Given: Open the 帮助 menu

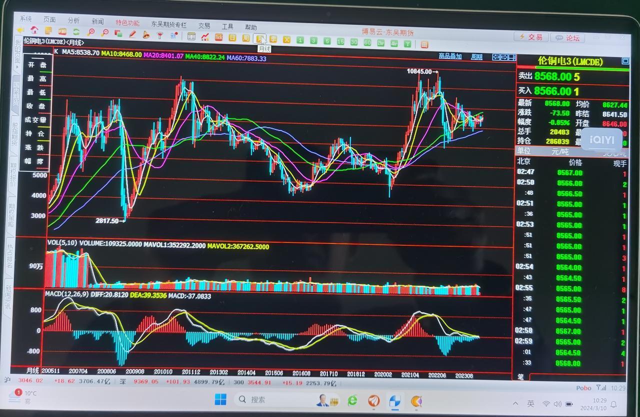Looking at the screenshot, I should 250,27.
